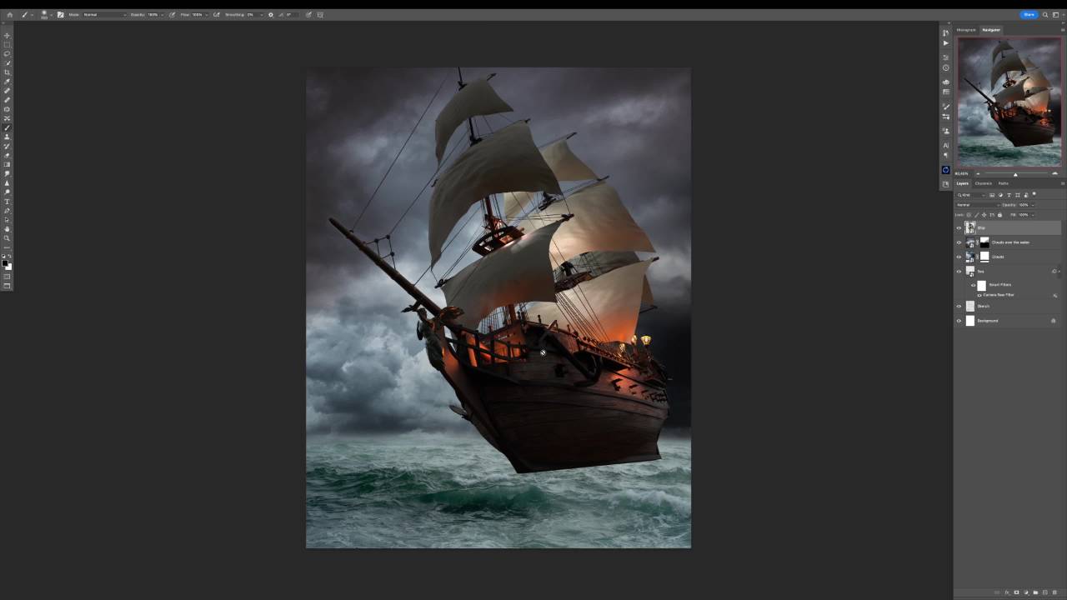Click the Home icon in options bar
Image resolution: width=1067 pixels, height=600 pixels.
(x=10, y=14)
